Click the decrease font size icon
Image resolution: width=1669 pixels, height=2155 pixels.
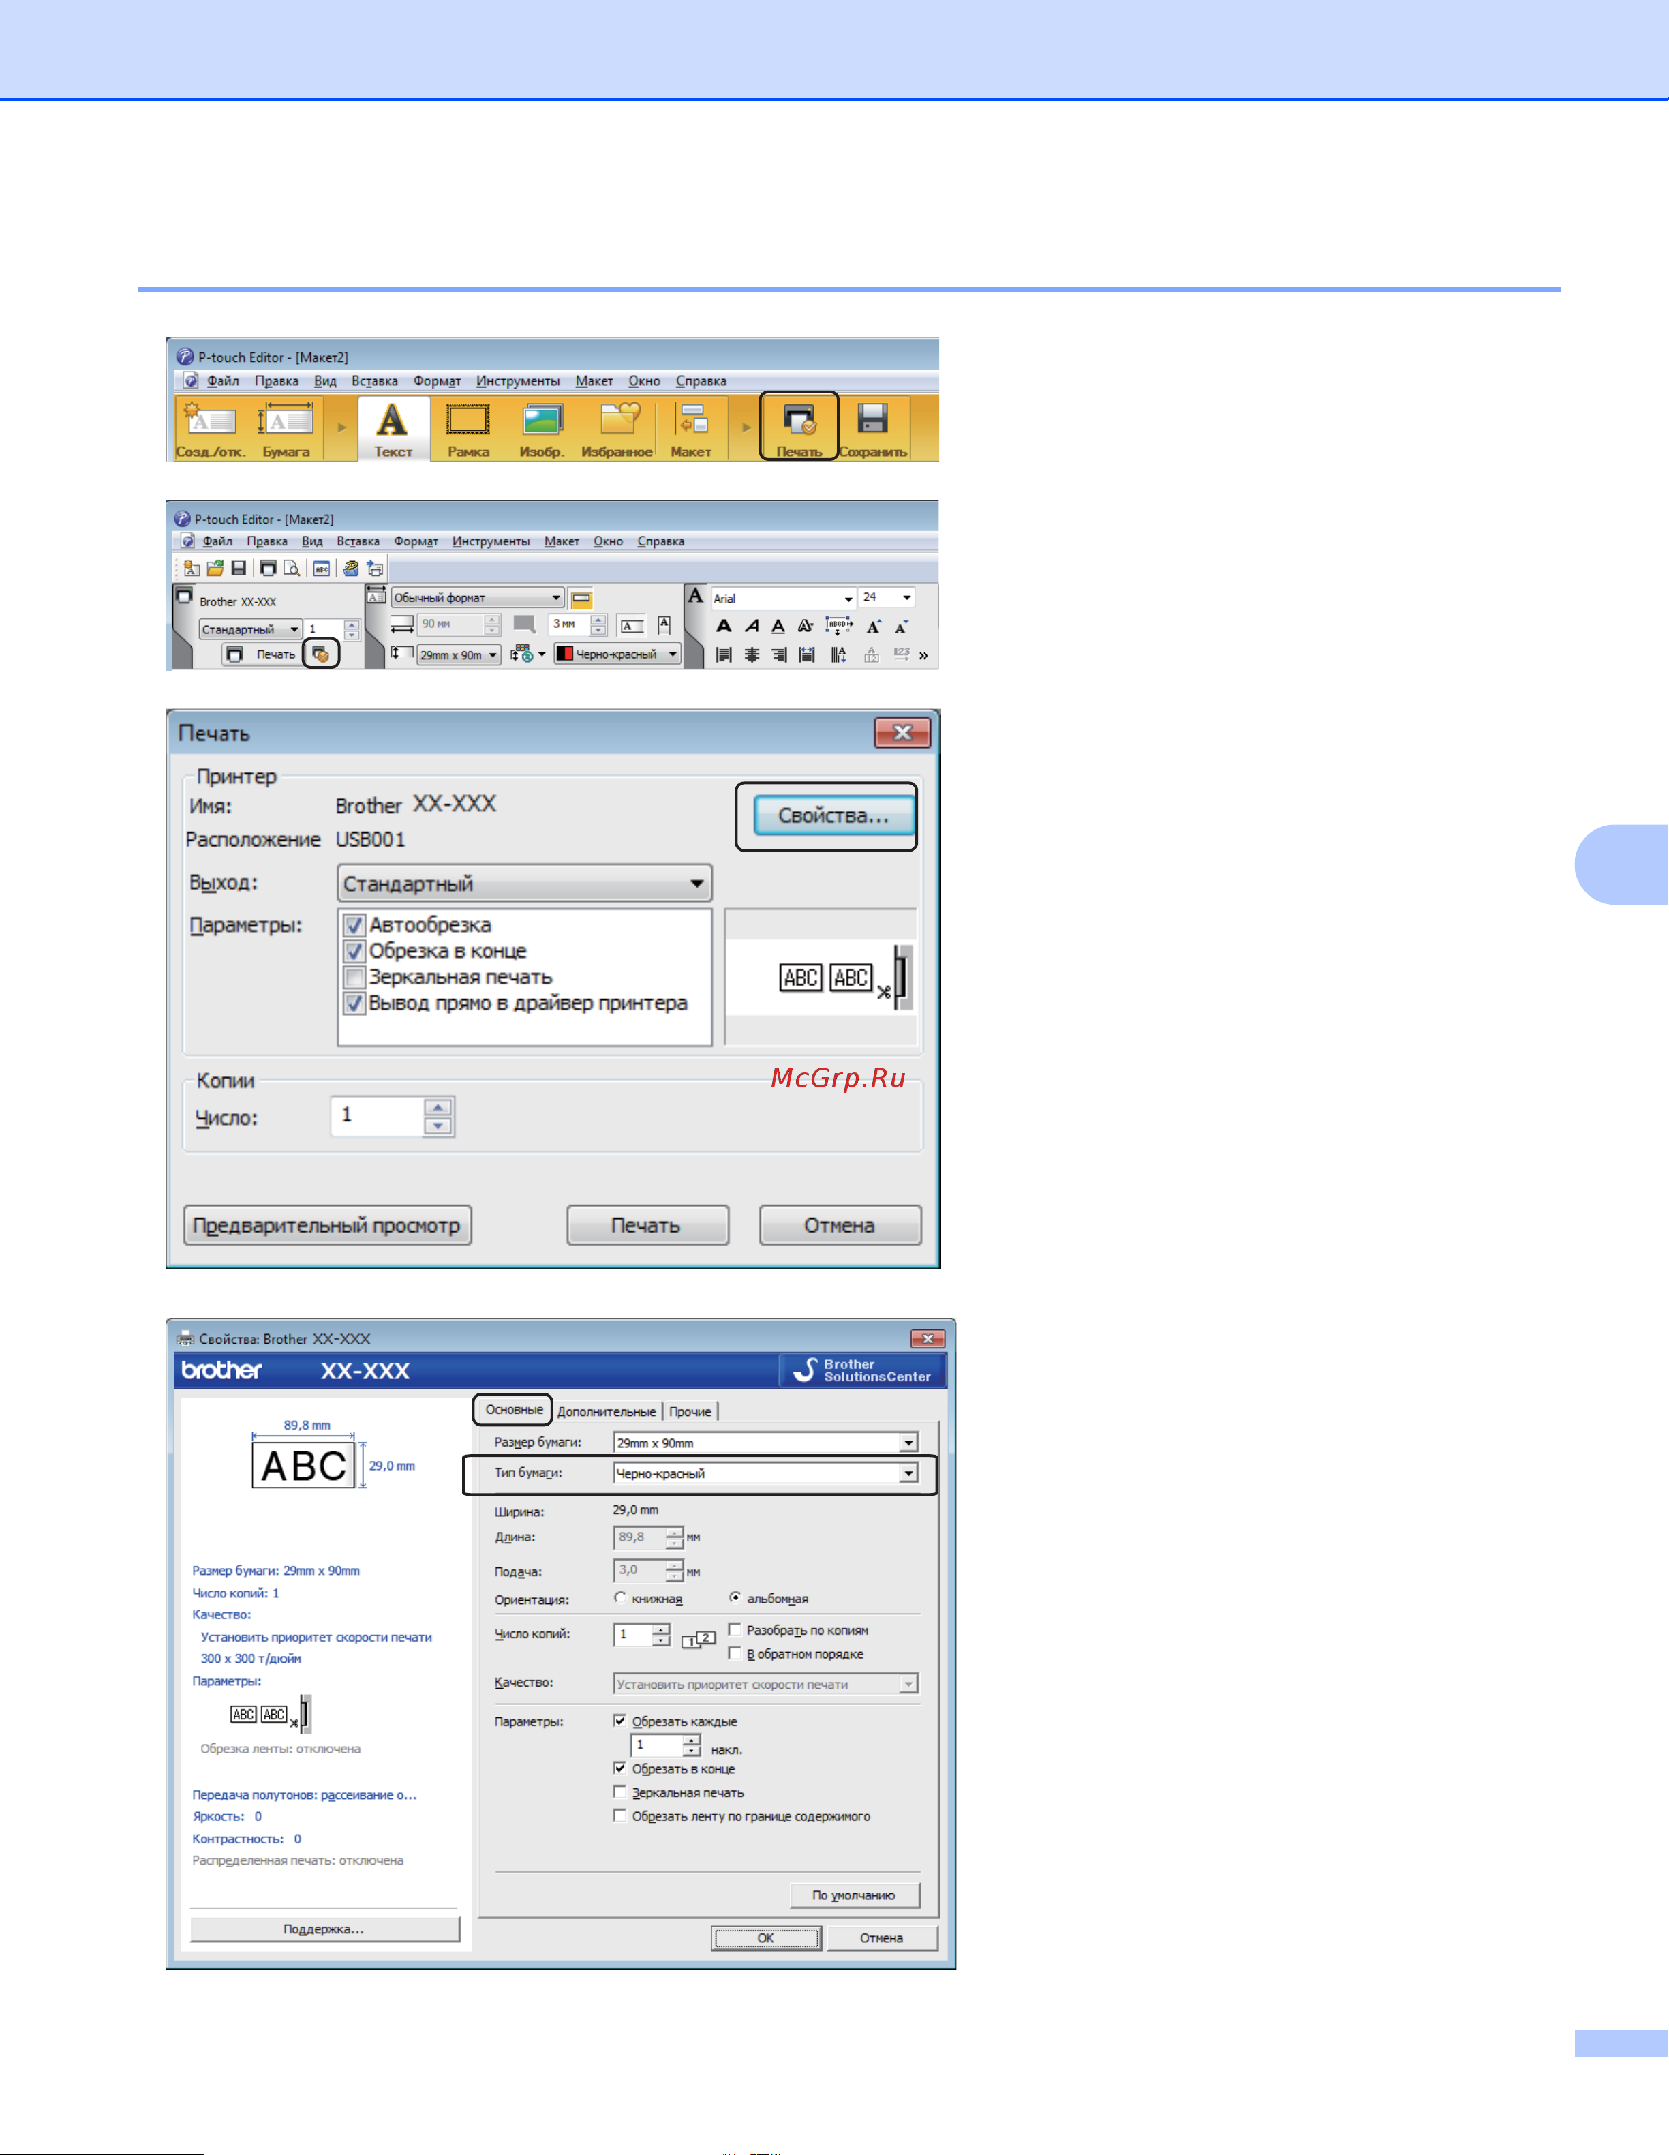(x=900, y=627)
